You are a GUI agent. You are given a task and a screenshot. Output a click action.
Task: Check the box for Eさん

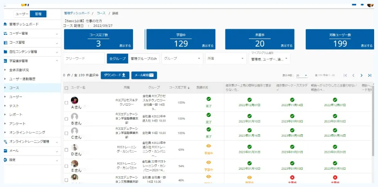click(x=66, y=166)
